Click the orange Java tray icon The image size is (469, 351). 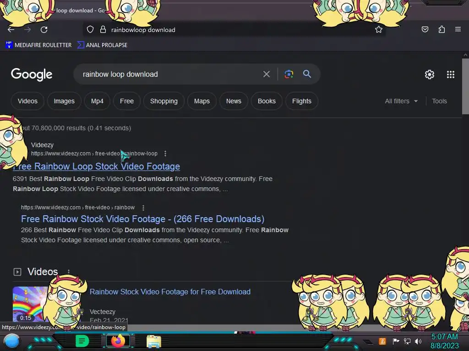point(382,341)
